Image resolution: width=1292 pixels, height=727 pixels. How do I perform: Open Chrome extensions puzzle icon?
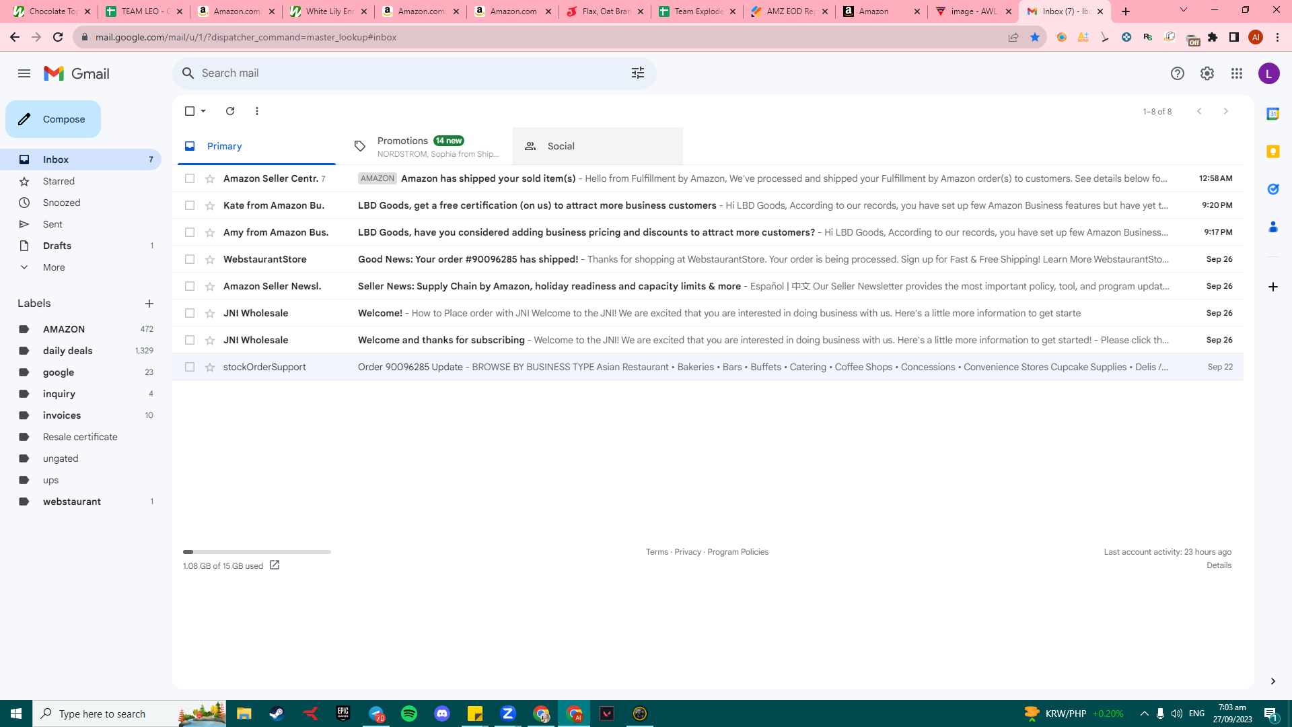(1213, 37)
